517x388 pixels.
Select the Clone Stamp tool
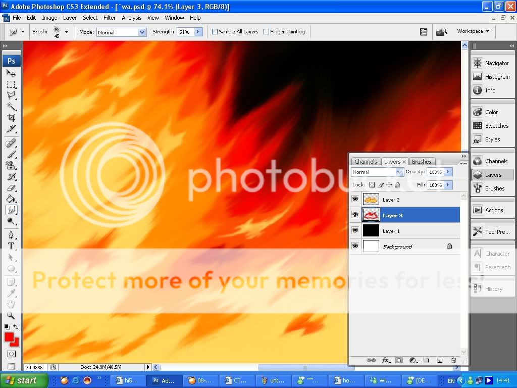tap(11, 165)
